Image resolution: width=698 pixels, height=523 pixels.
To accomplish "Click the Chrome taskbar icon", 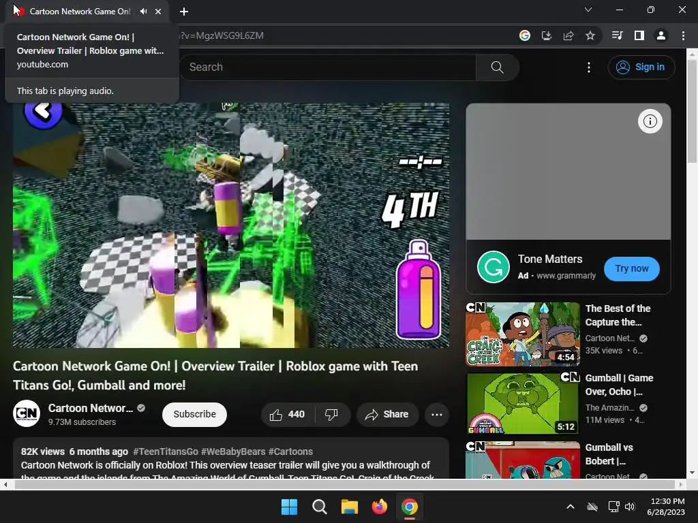I will pos(410,507).
